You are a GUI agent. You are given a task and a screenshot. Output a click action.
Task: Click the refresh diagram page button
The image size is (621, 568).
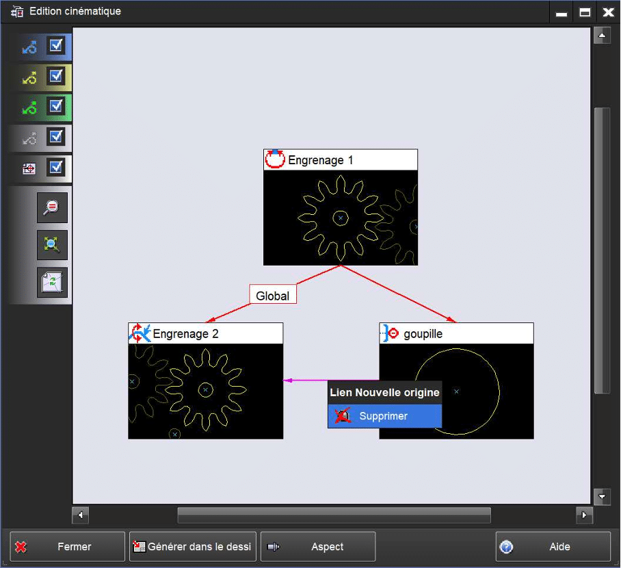coord(52,282)
